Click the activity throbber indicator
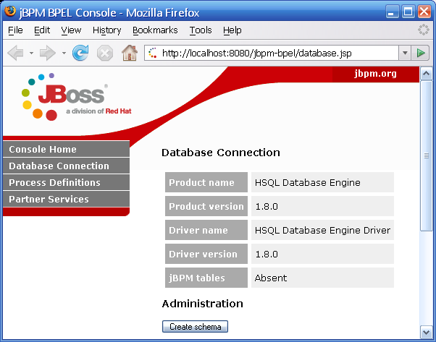Screen dimensions: 436x342 [x=423, y=30]
